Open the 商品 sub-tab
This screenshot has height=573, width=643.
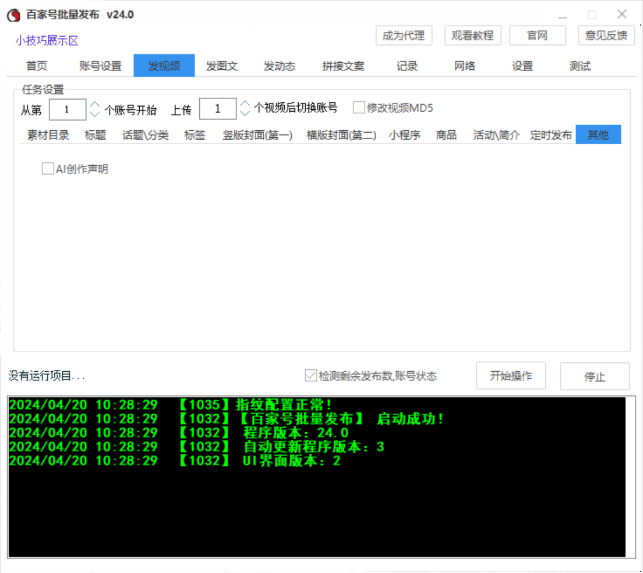(x=446, y=135)
